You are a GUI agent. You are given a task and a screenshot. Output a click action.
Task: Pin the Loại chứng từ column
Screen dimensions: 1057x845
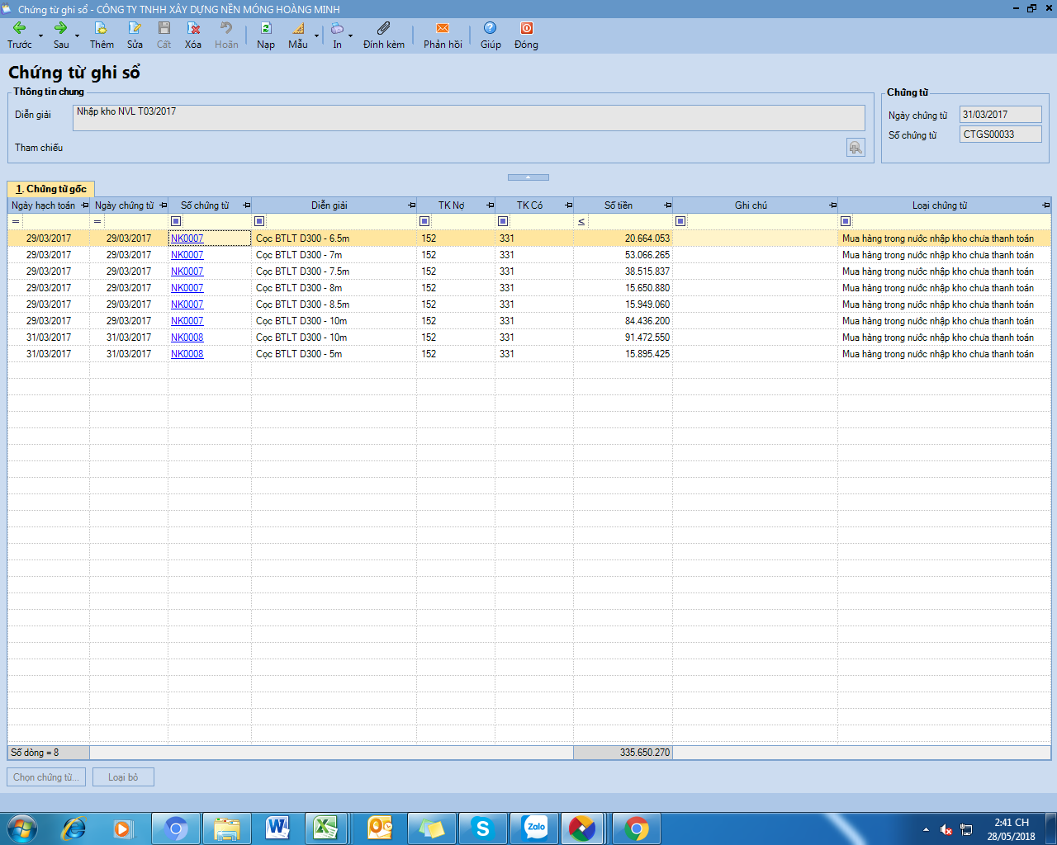pos(1045,205)
